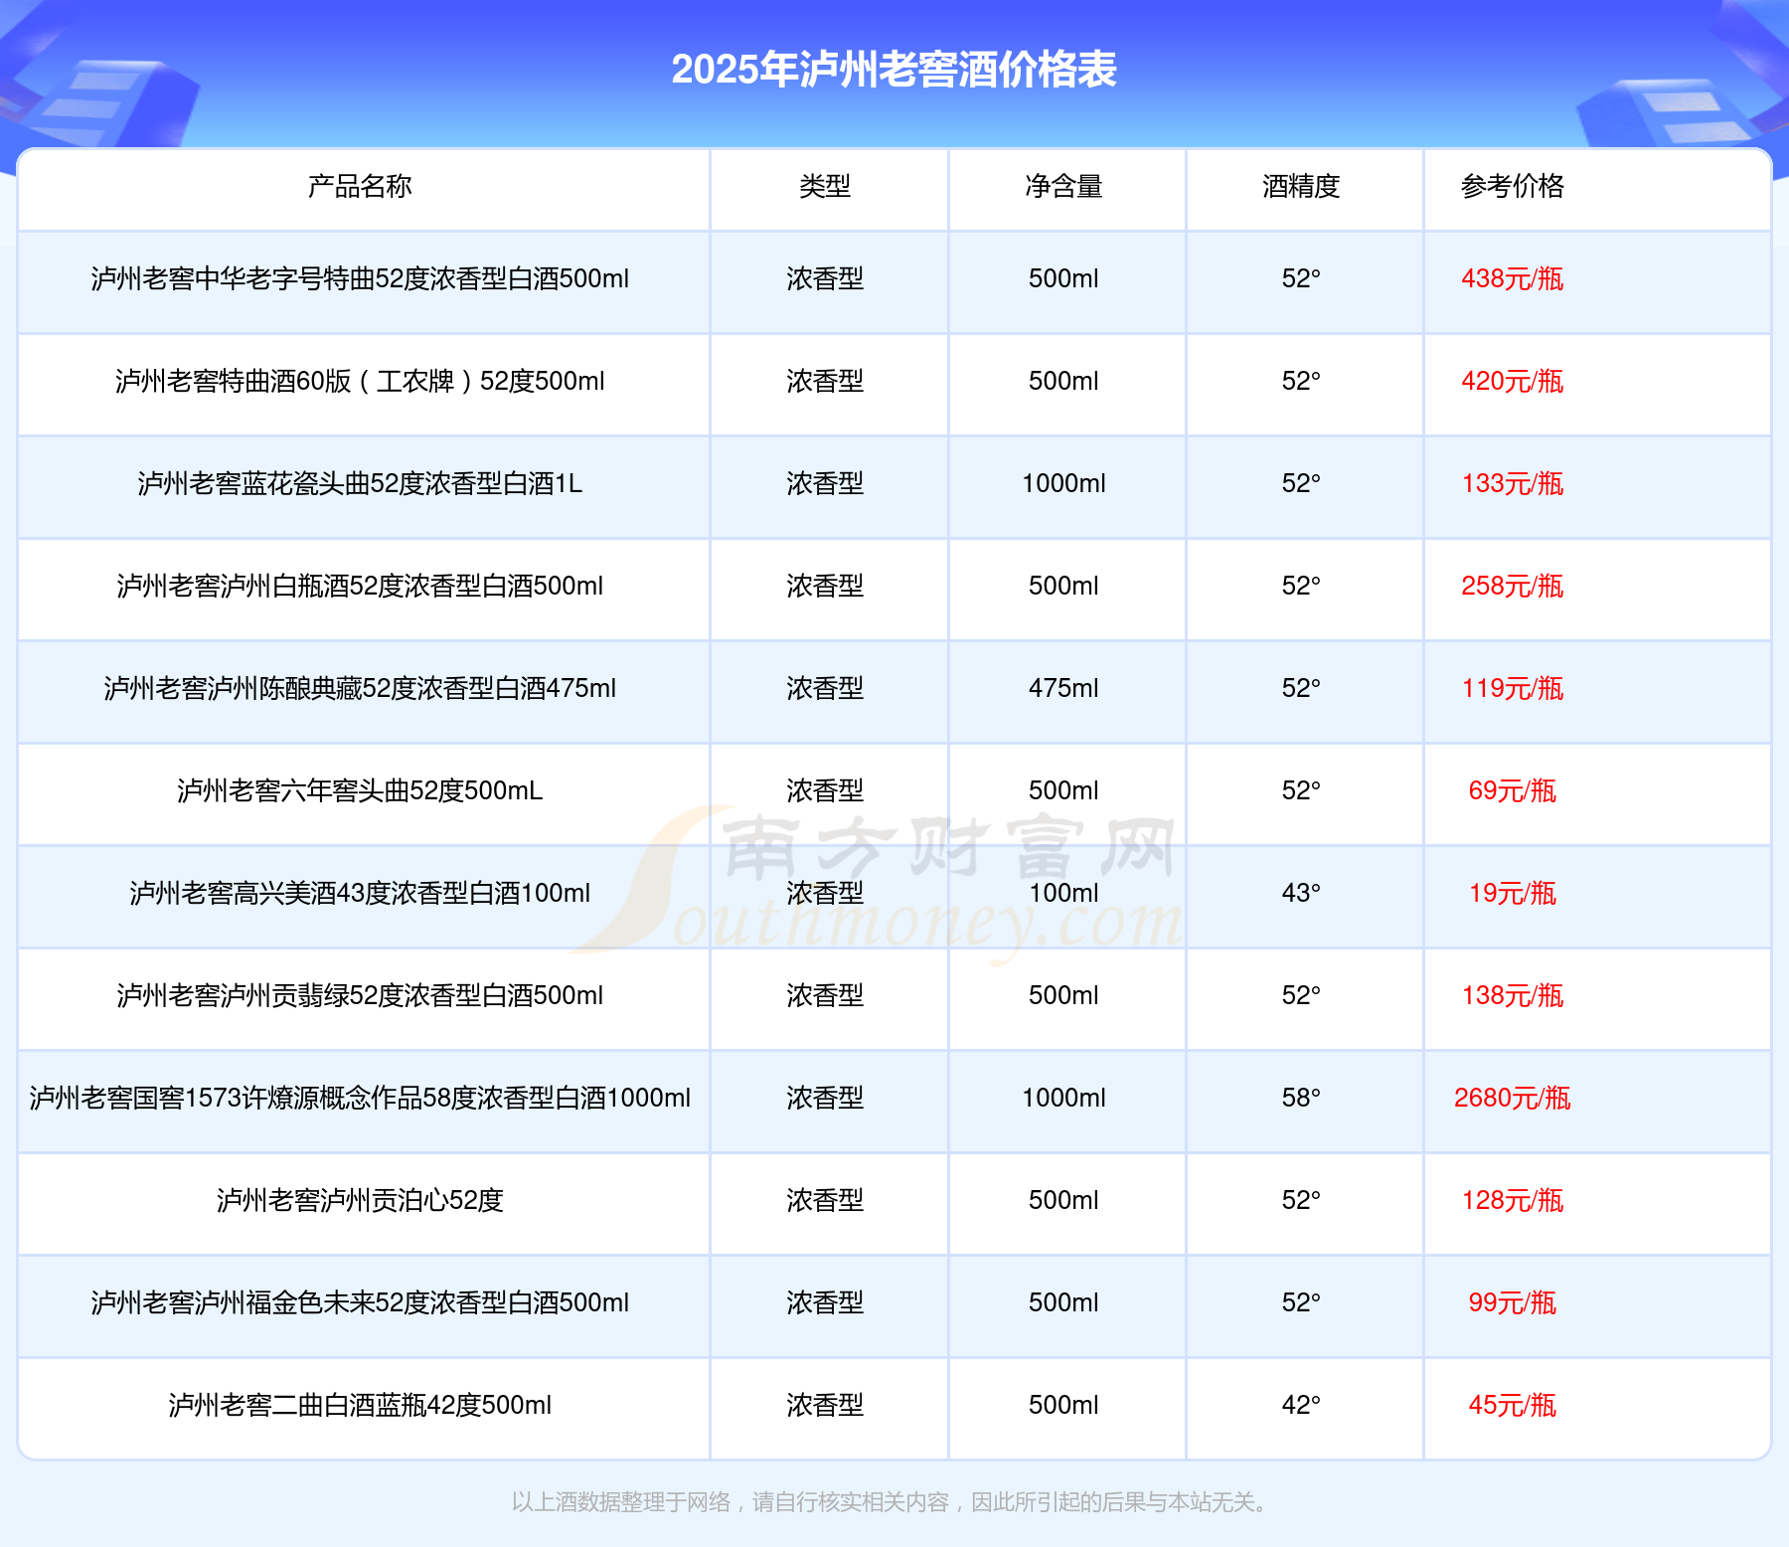Click 浓香型 in the 二曲白酒蓝瓶 row
Screen dimensions: 1789x1547
(825, 1405)
